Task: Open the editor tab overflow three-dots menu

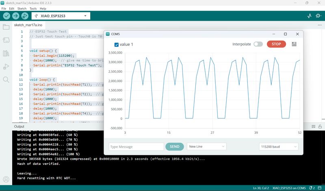Action: point(319,25)
